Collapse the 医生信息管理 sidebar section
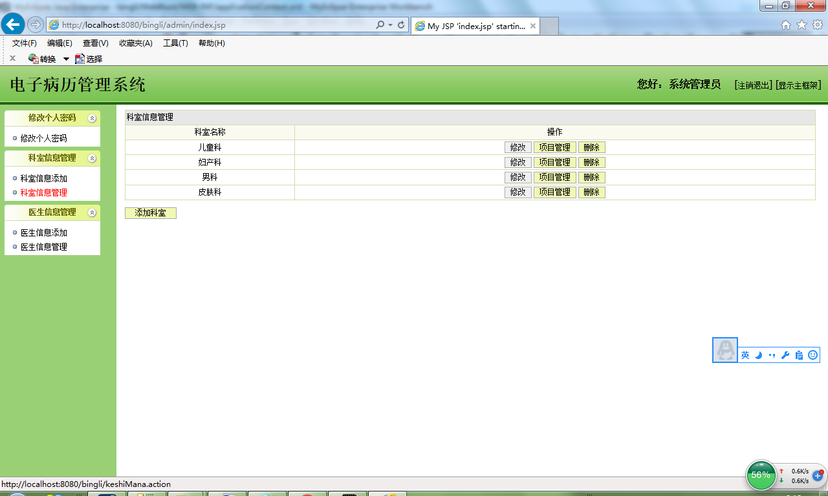This screenshot has height=496, width=828. (92, 212)
